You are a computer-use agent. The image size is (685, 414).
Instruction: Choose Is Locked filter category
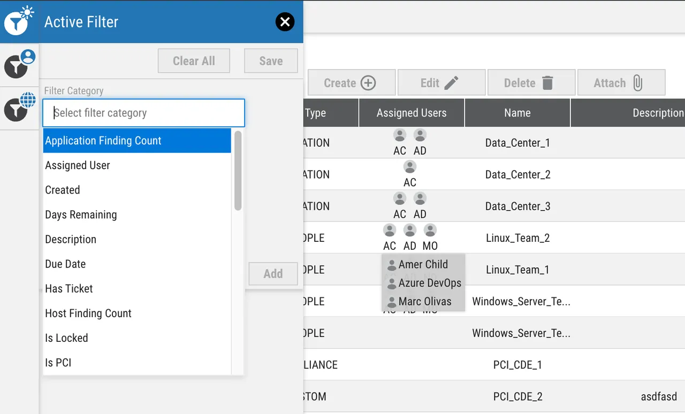137,338
